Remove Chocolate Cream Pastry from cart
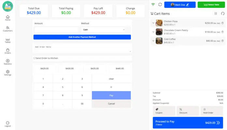The height and width of the screenshot is (130, 227). tap(222, 32)
